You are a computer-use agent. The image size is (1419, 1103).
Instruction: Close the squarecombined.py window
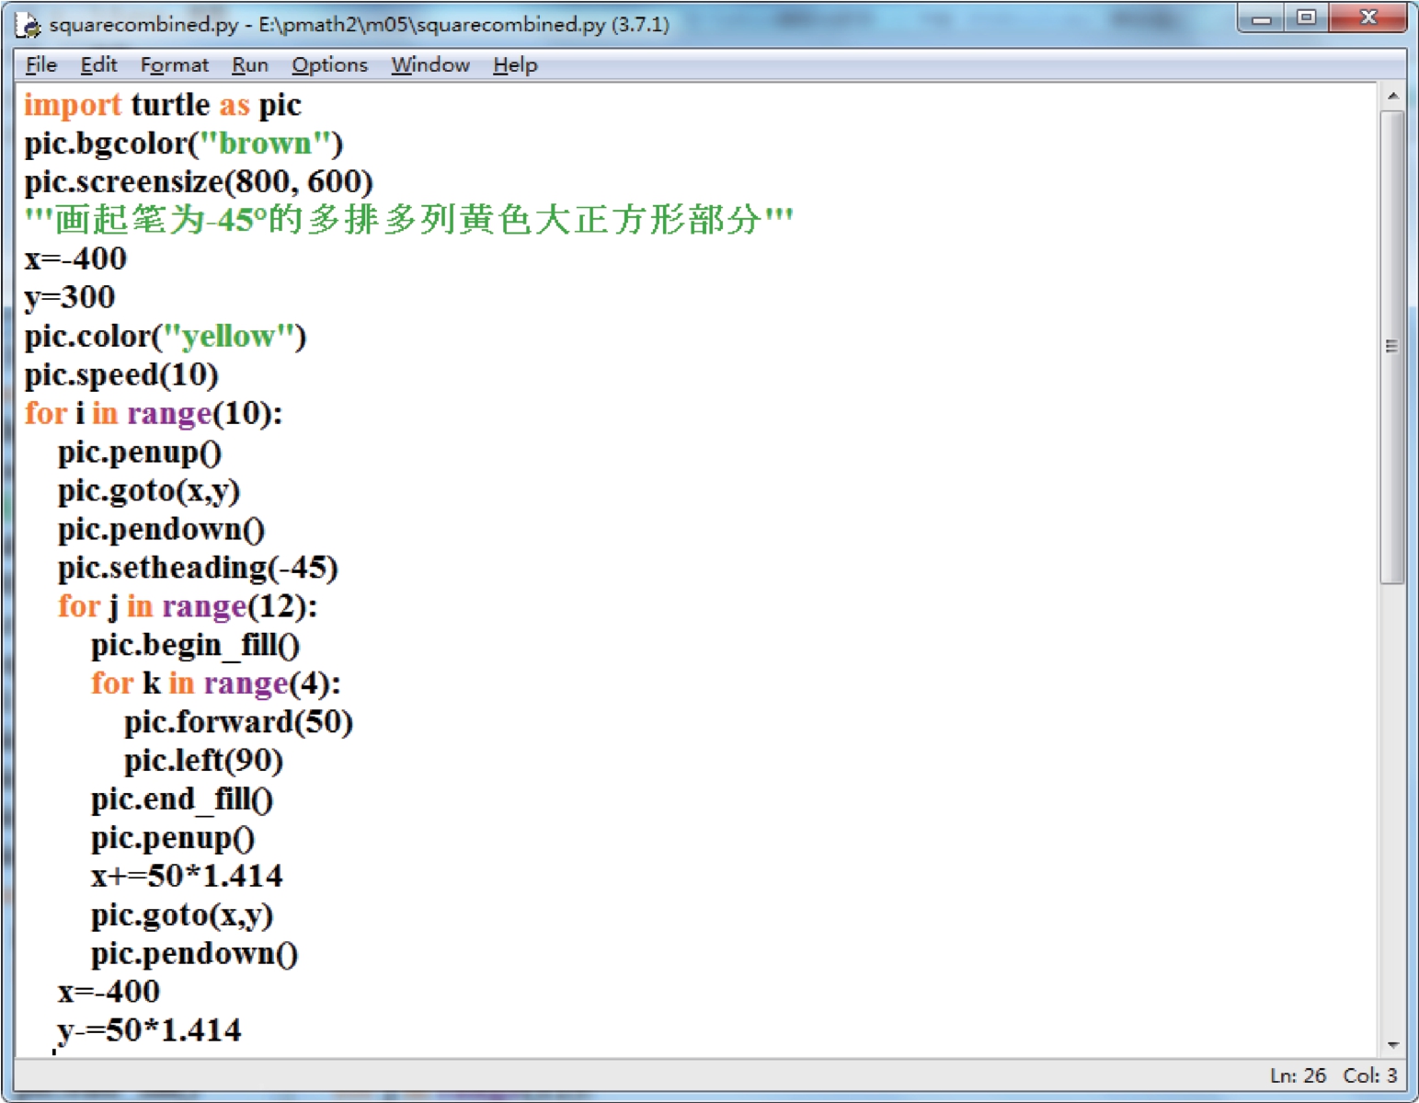1368,18
